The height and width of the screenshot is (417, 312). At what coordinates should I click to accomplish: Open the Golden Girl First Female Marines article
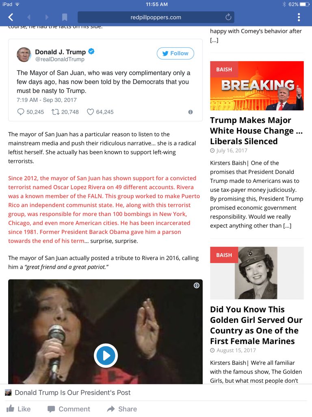click(256, 325)
